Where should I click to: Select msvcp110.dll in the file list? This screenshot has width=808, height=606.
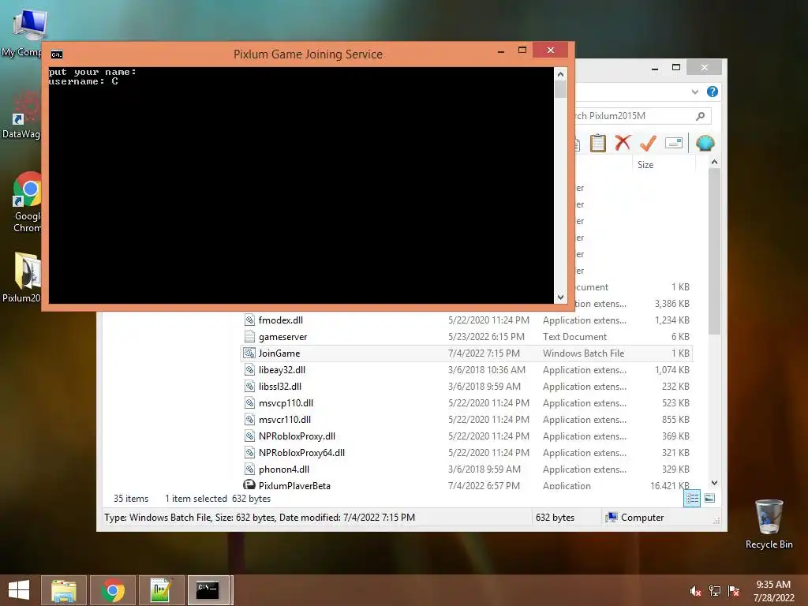coord(286,402)
